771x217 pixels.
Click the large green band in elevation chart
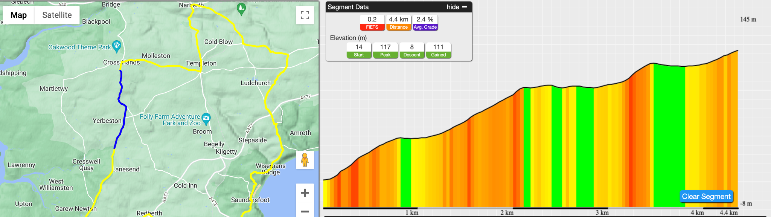(669, 136)
